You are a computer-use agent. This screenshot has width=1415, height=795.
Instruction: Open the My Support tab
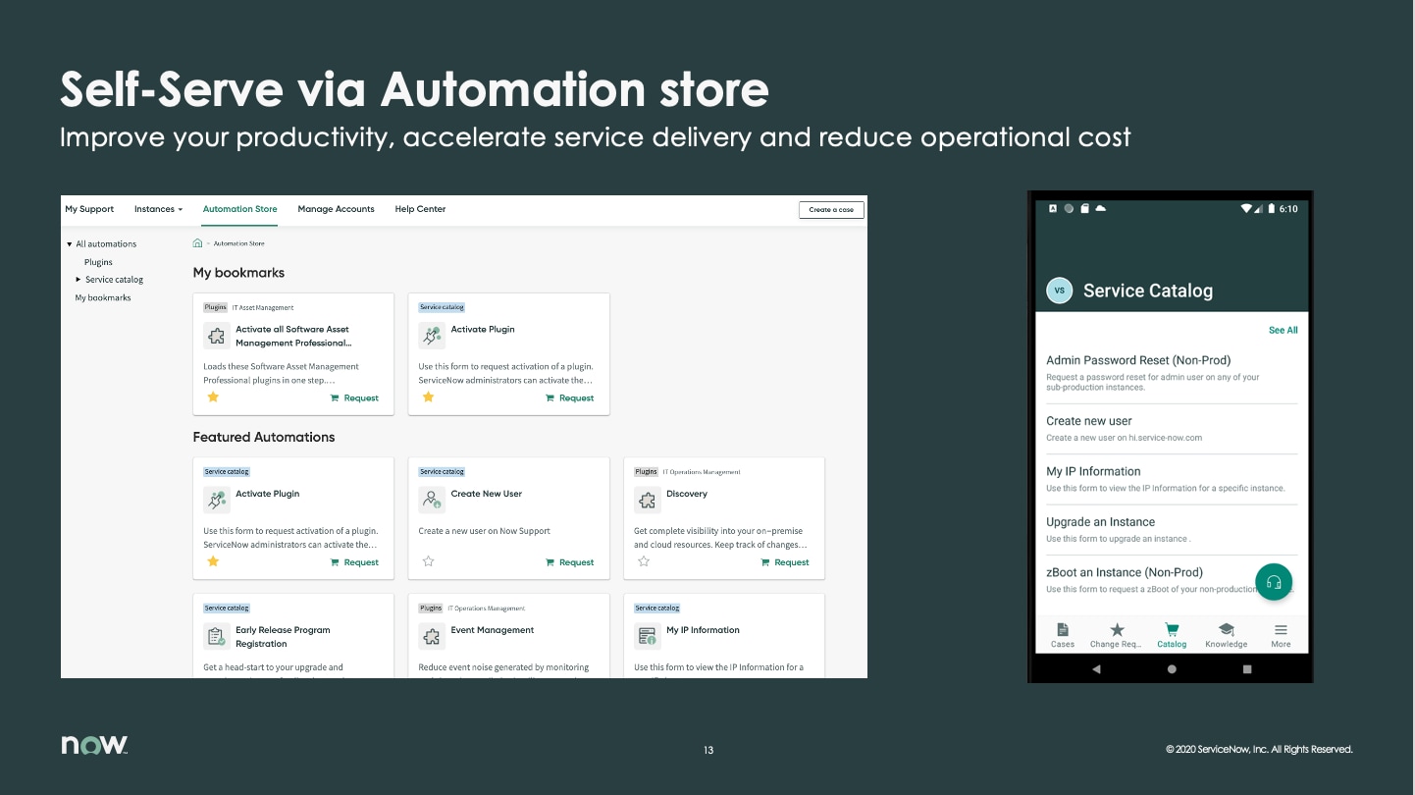pos(89,209)
